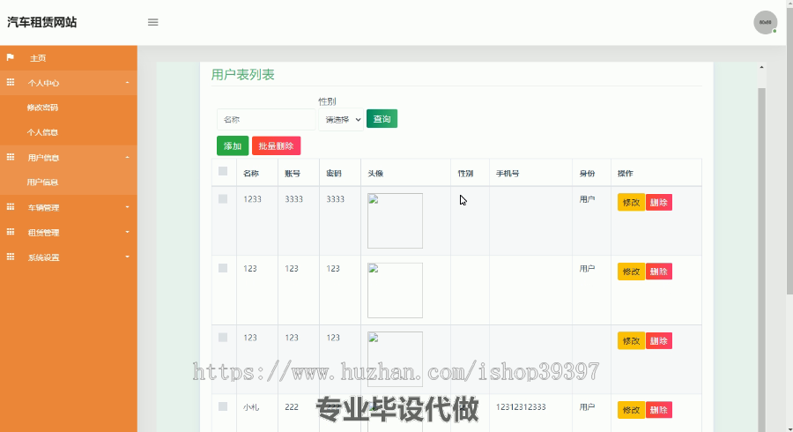793x432 pixels.
Task: Click the 身份 column header
Action: (x=587, y=173)
